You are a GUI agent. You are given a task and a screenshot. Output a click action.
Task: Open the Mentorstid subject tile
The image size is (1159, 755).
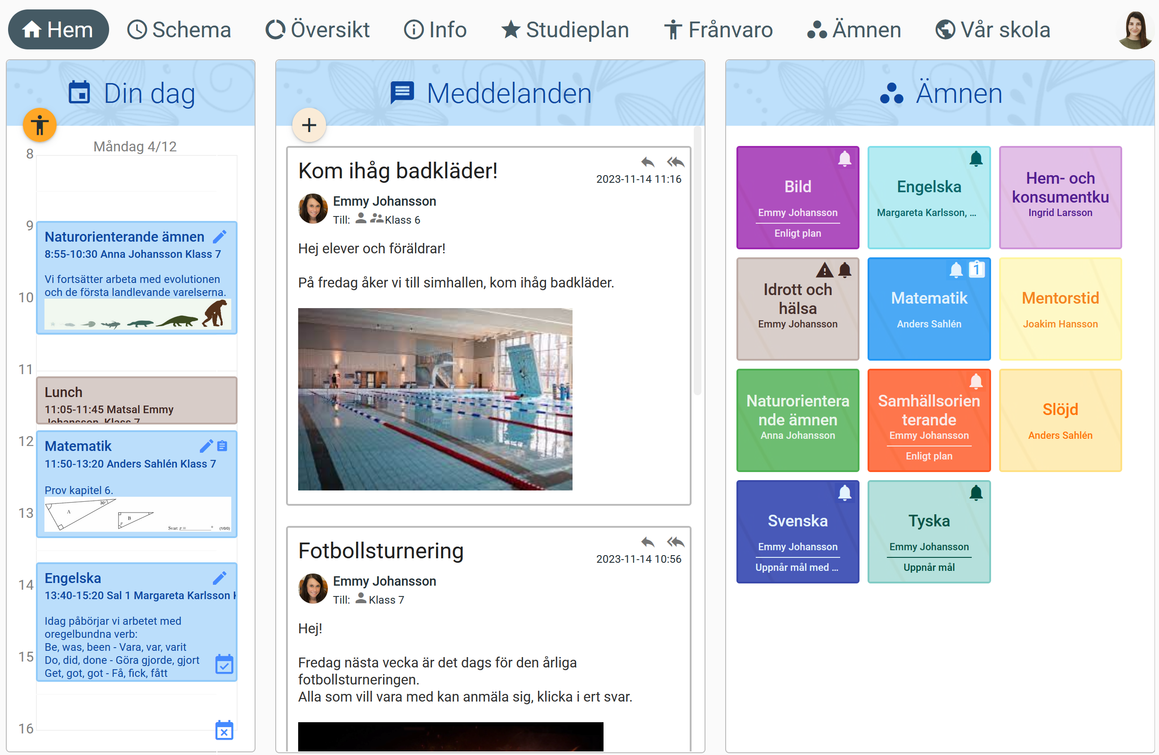1060,309
